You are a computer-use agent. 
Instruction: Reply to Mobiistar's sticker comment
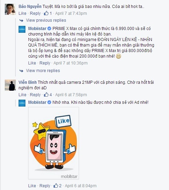pos(45,186)
